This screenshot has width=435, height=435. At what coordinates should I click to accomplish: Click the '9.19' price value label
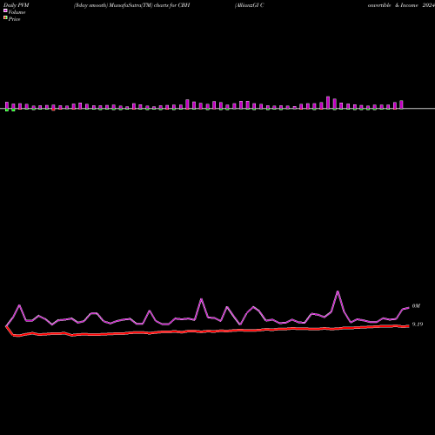pyautogui.click(x=418, y=325)
